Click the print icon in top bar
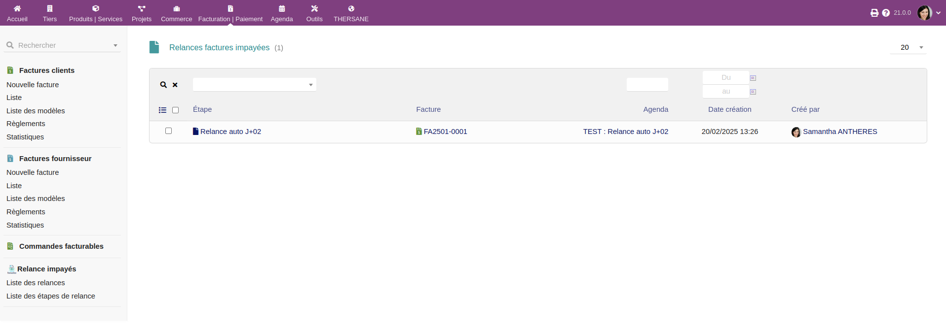Screen dimensions: 946x332 coord(874,13)
